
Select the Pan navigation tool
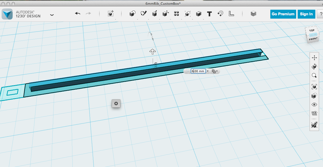click(x=314, y=58)
